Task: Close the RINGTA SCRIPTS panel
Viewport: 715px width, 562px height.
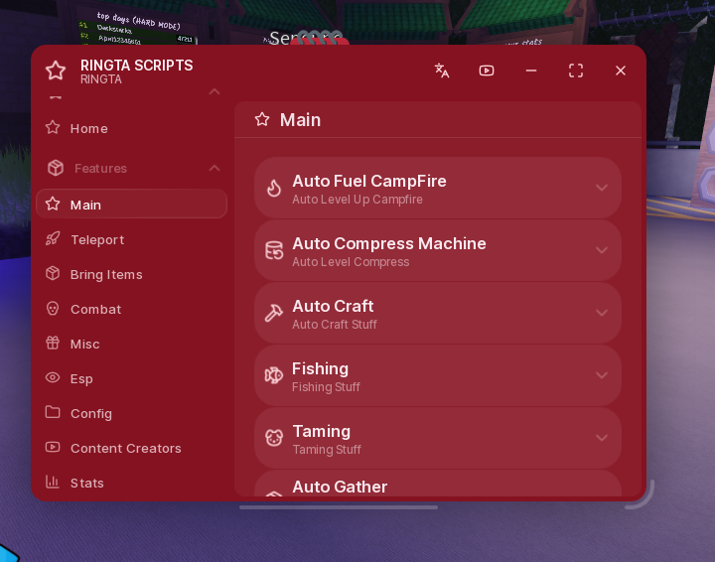Action: 621,70
